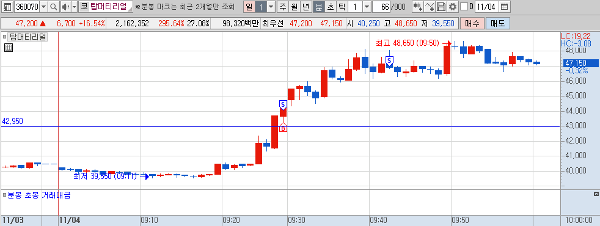600x226 pixels.
Task: Click the change rate +16.54%
Action: tap(92, 23)
